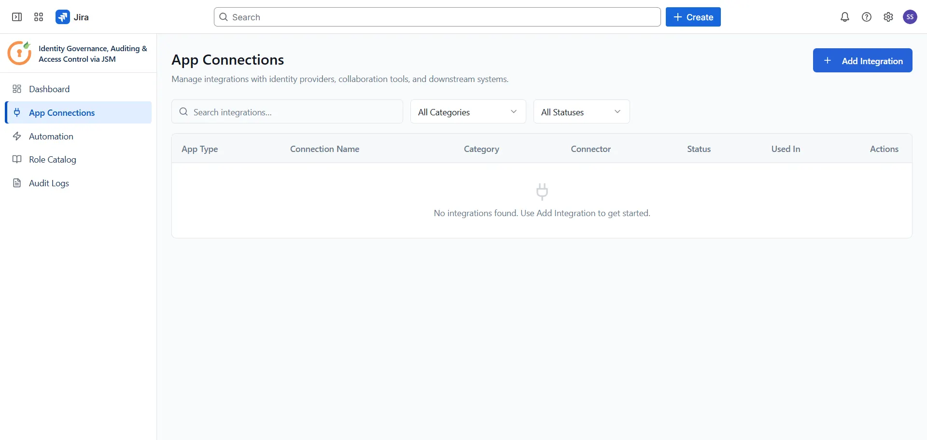Screen dimensions: 927x440
Task: Click the Actions column header
Action: tap(884, 149)
